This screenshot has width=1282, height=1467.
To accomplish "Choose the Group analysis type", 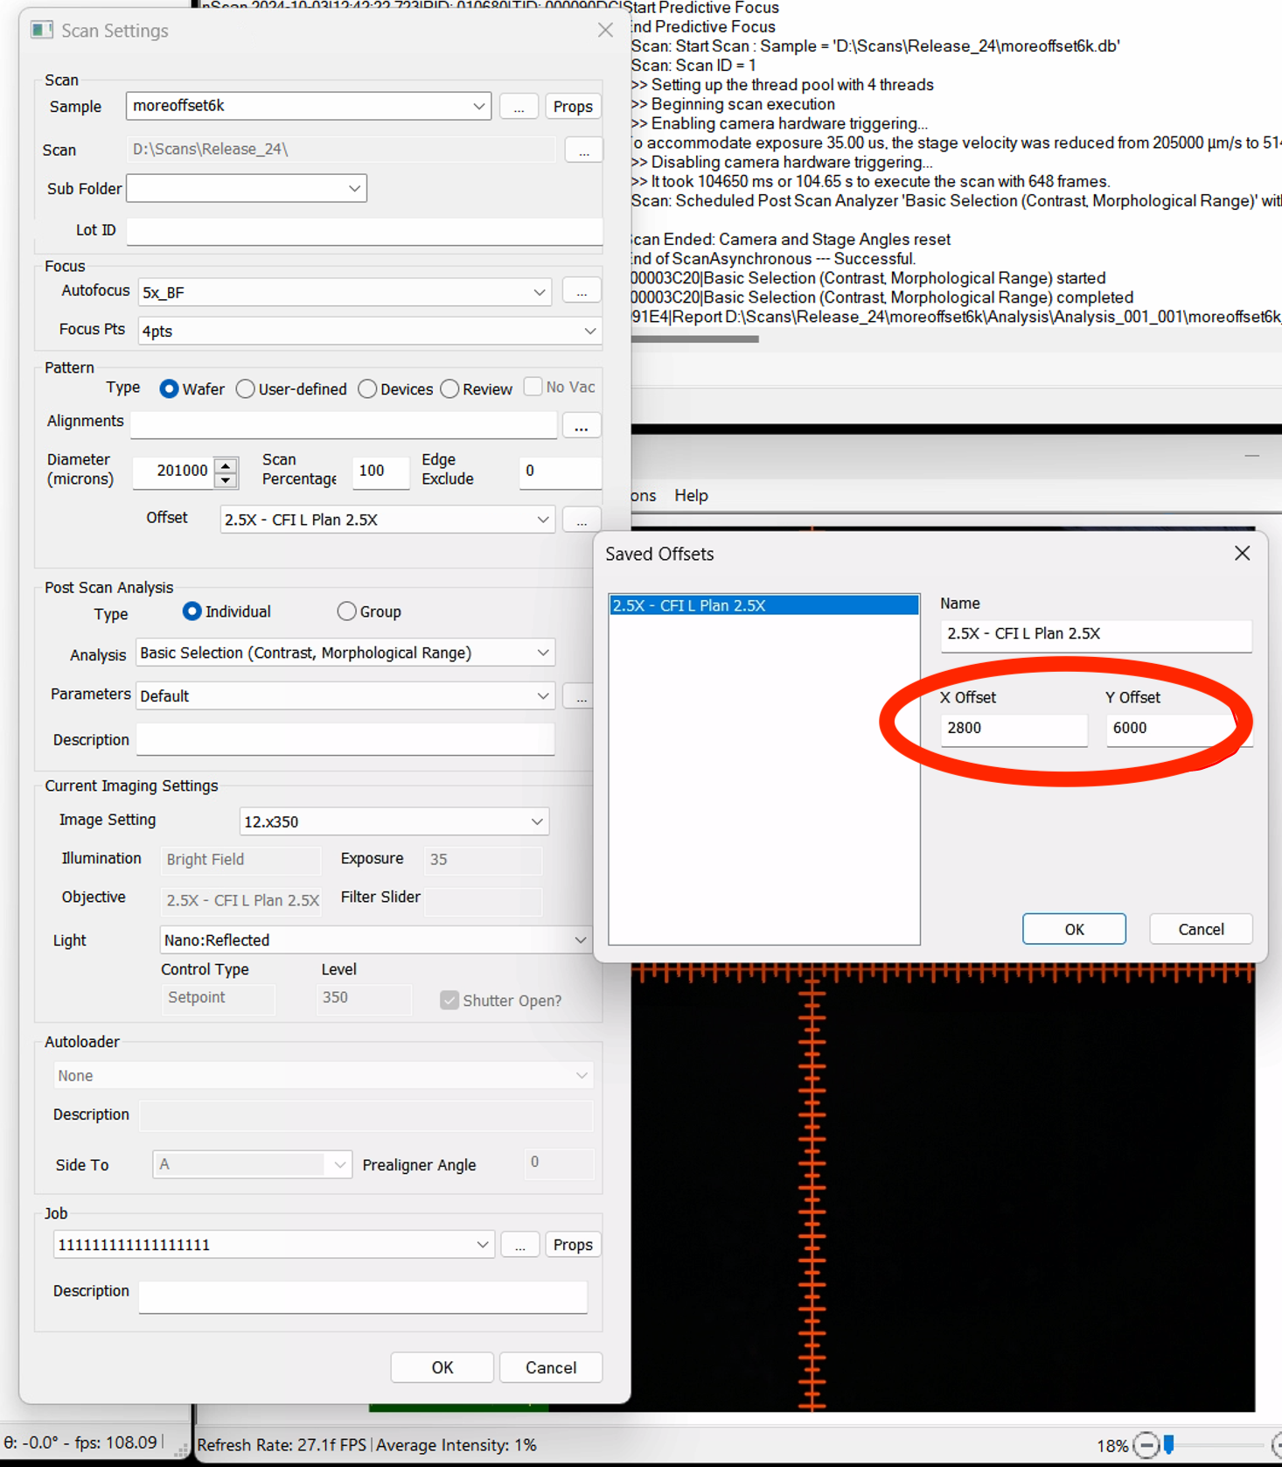I will pos(347,611).
